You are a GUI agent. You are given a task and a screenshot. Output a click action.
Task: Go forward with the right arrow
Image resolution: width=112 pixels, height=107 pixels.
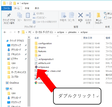[x=10, y=32]
